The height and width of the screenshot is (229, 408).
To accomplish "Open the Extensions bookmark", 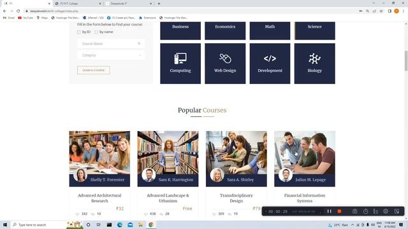I will [x=147, y=18].
